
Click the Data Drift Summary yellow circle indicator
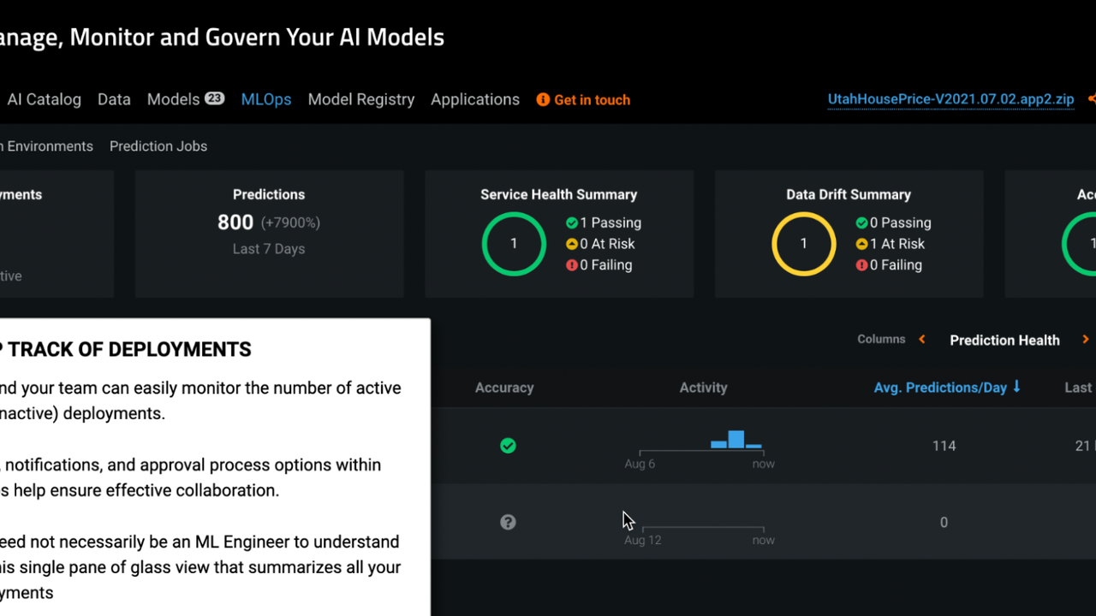click(x=804, y=244)
